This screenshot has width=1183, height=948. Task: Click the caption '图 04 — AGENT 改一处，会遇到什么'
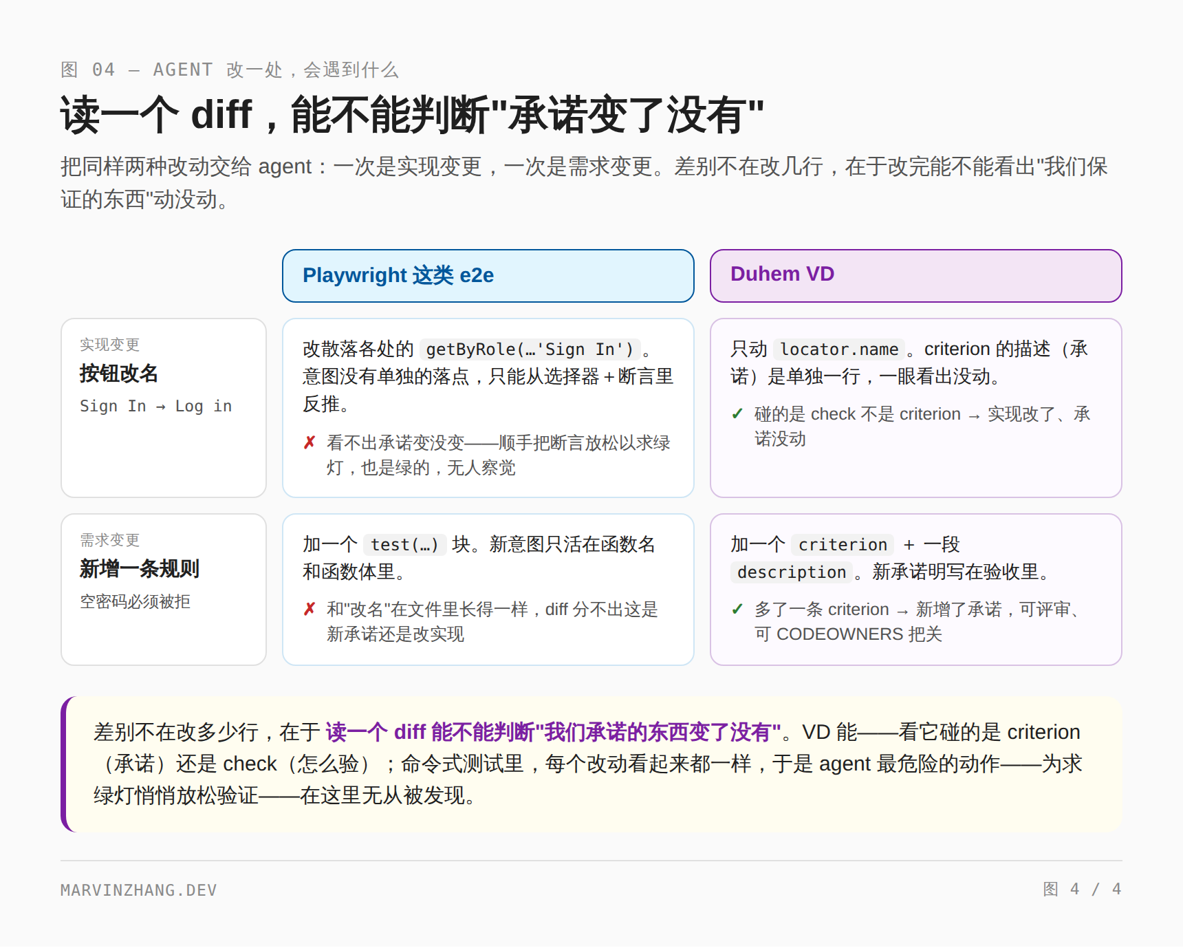[230, 69]
